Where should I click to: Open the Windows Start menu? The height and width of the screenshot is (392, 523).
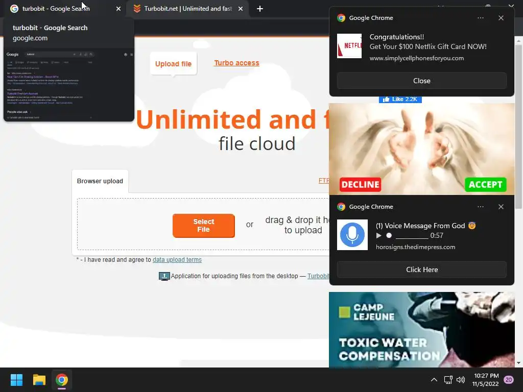(x=16, y=380)
